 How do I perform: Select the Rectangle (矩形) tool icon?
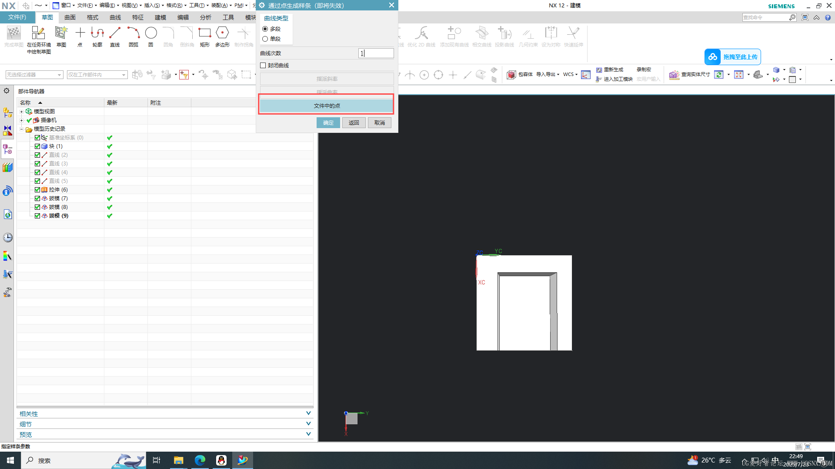(204, 33)
